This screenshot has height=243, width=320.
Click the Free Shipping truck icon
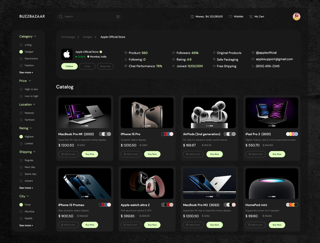pos(214,66)
